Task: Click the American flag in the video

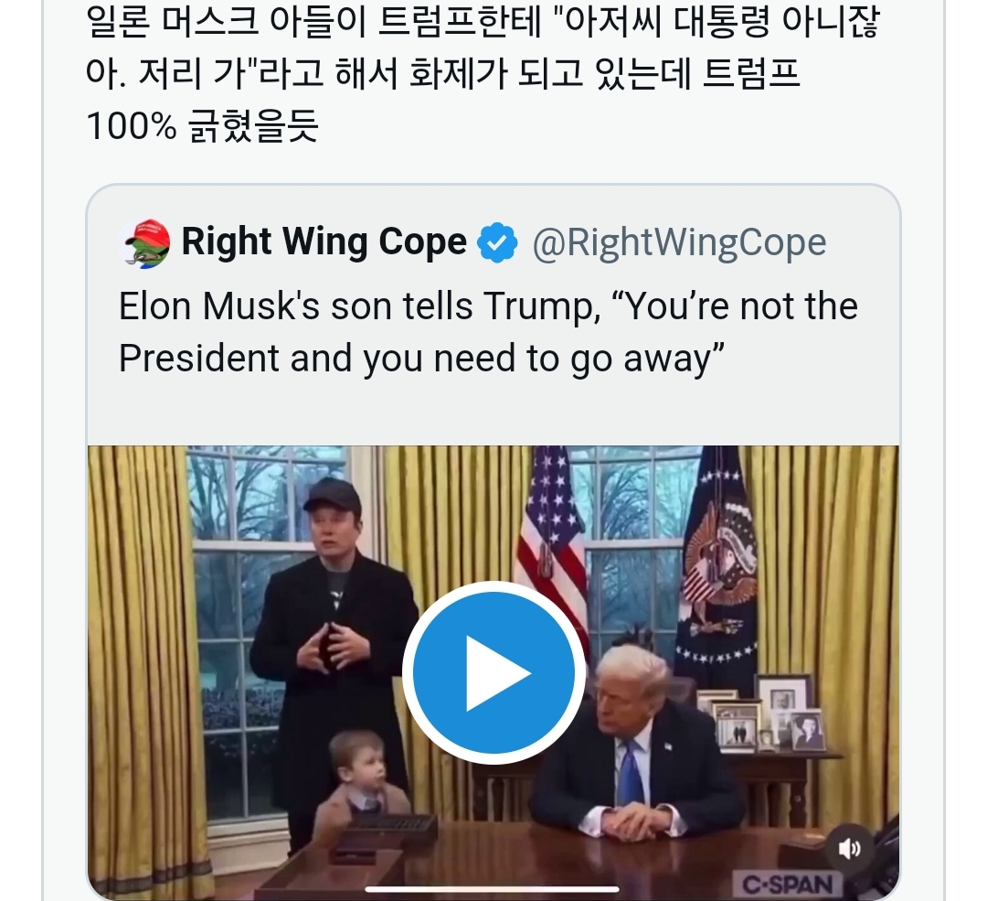Action: click(x=551, y=540)
